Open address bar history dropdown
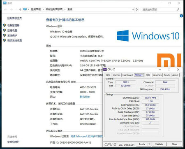The width and height of the screenshot is (185, 149). point(133,9)
